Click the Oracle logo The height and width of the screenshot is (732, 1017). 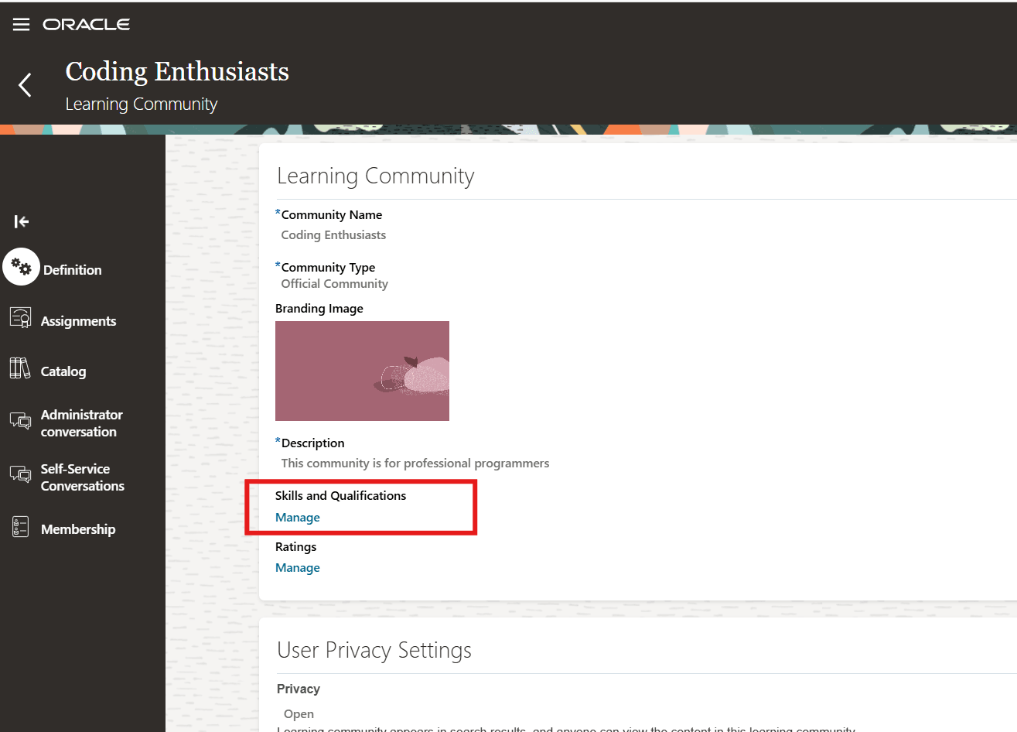86,23
